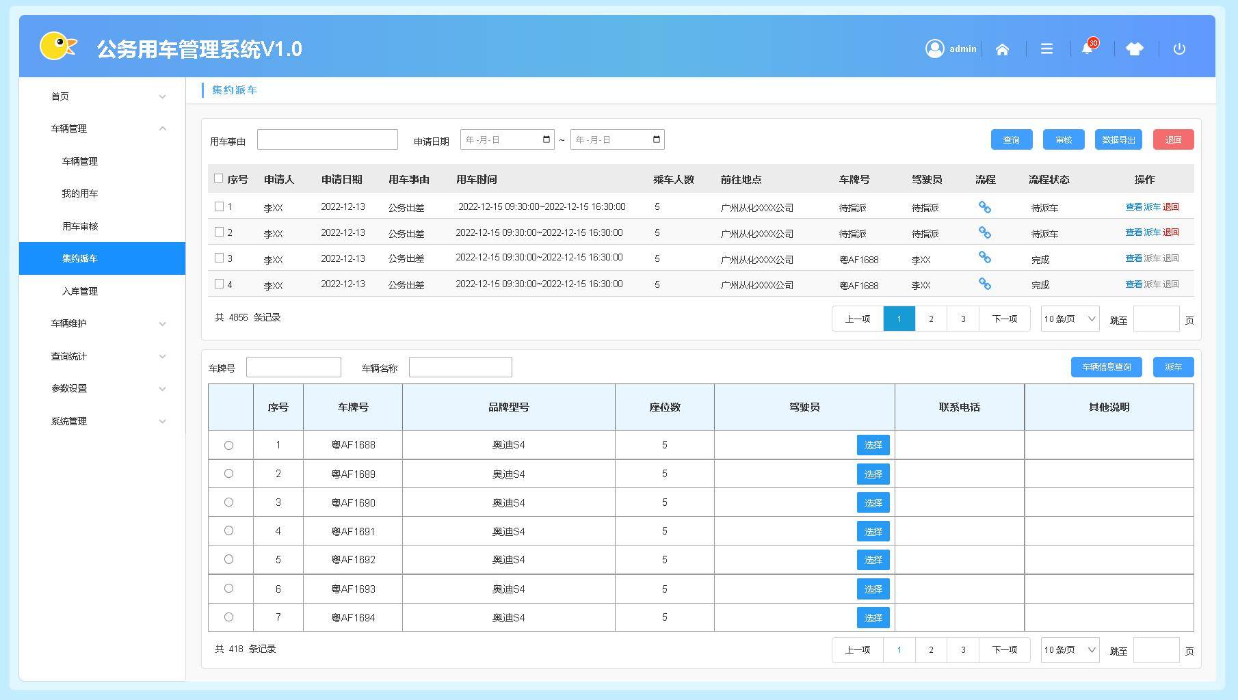Click the shirt theme icon in header

click(1134, 49)
